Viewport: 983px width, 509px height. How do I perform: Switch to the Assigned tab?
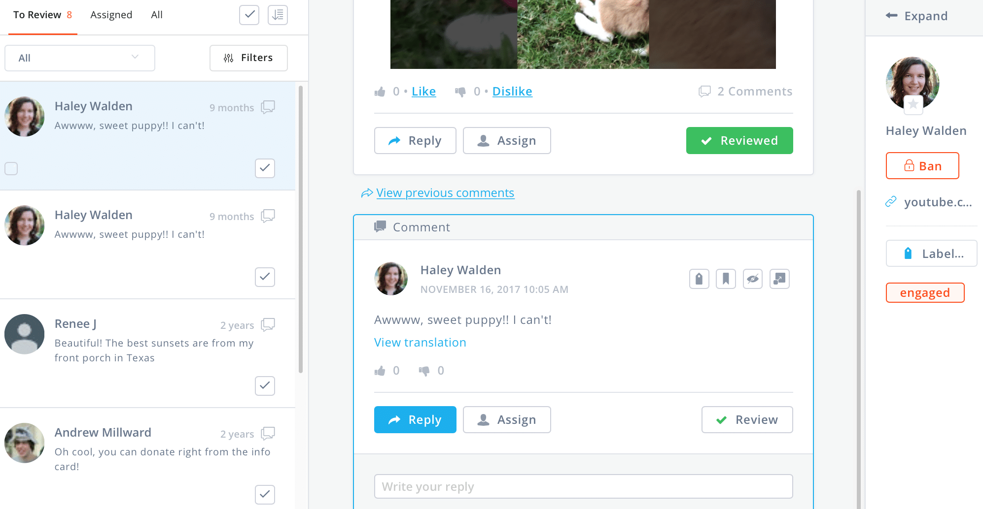pyautogui.click(x=111, y=15)
